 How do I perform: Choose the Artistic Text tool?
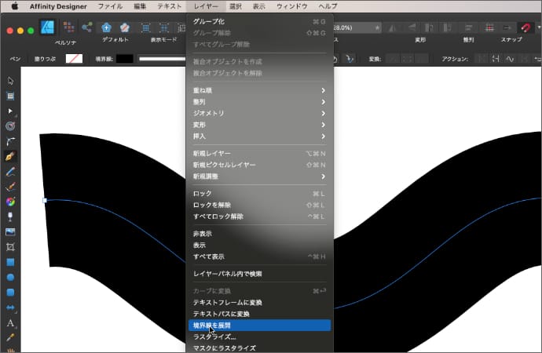coord(11,322)
